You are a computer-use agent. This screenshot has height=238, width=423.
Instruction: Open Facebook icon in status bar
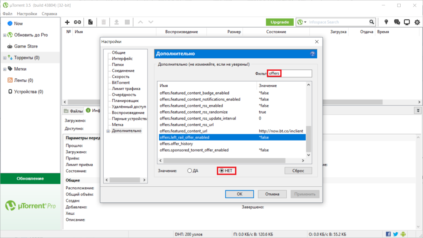(x=388, y=234)
